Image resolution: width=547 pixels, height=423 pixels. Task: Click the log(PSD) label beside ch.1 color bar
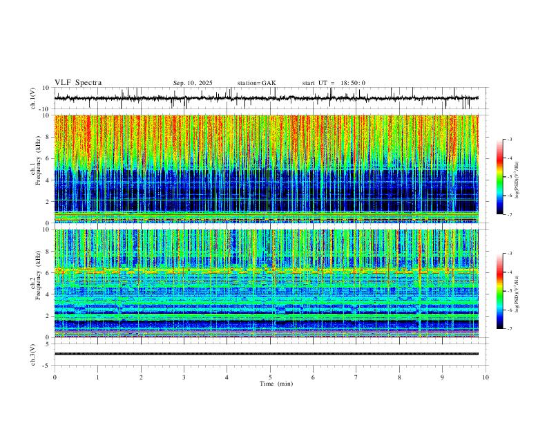point(517,180)
